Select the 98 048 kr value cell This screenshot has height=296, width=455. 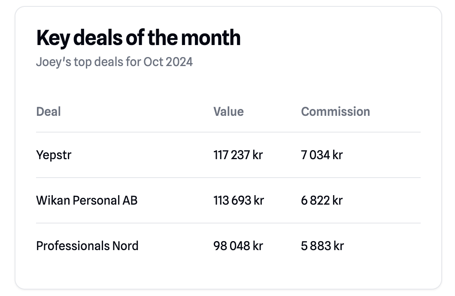coord(238,246)
